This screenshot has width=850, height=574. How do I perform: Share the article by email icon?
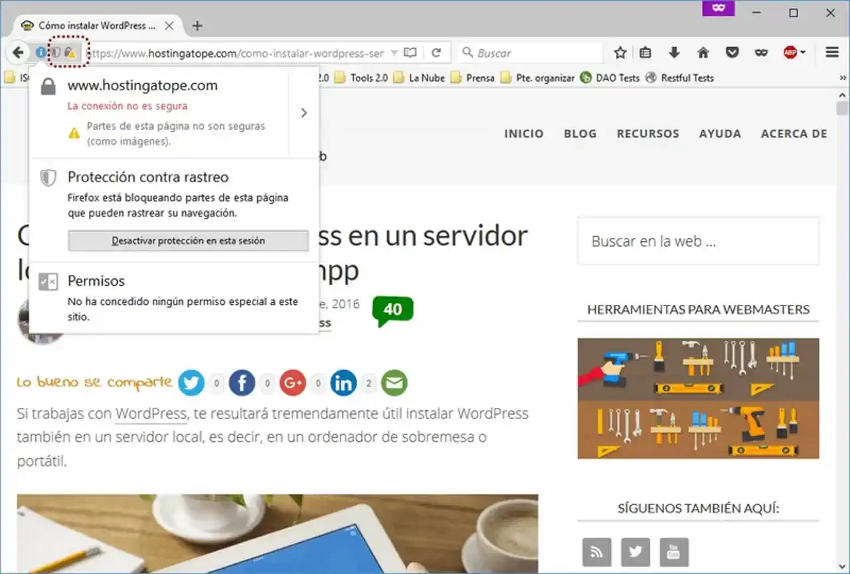394,383
